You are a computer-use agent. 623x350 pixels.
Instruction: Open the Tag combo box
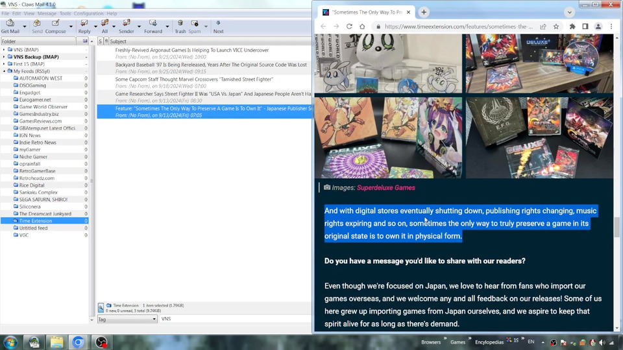pos(127,319)
